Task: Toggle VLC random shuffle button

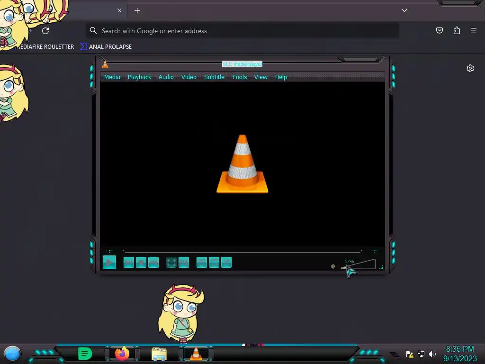Action: point(226,263)
